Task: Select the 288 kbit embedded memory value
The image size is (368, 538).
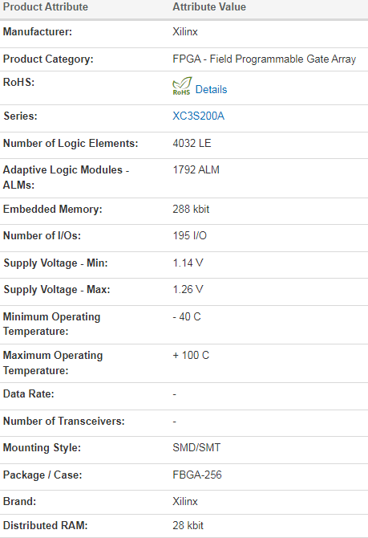Action: click(191, 209)
